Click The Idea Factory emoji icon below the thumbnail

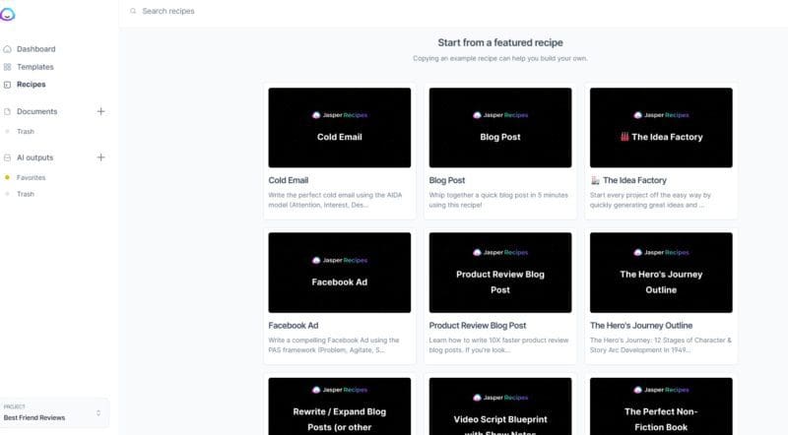coord(595,180)
